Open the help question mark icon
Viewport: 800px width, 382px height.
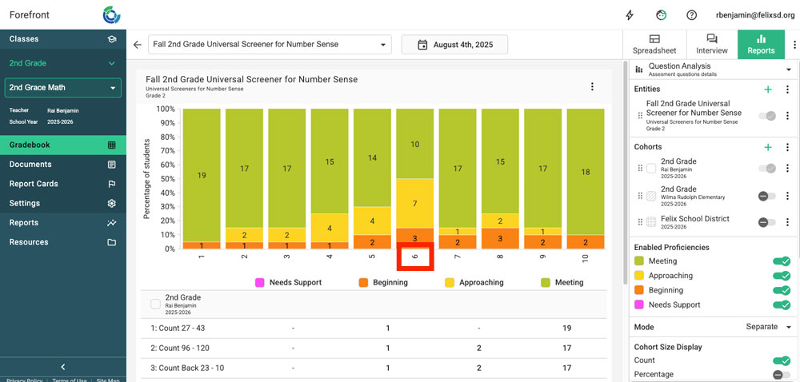pyautogui.click(x=691, y=15)
